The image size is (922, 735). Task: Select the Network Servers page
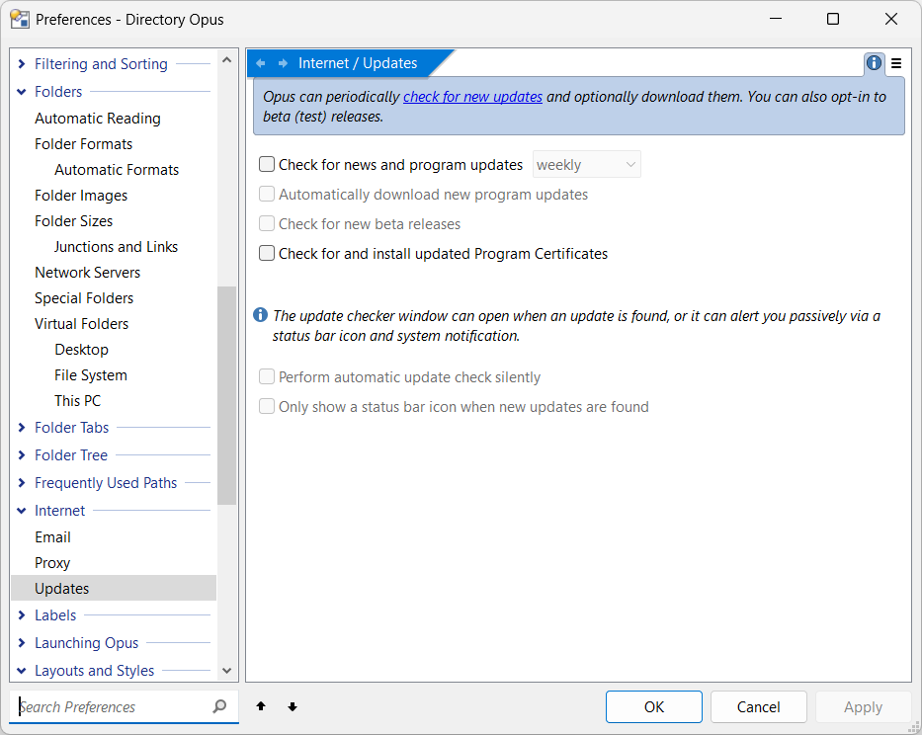pos(88,273)
